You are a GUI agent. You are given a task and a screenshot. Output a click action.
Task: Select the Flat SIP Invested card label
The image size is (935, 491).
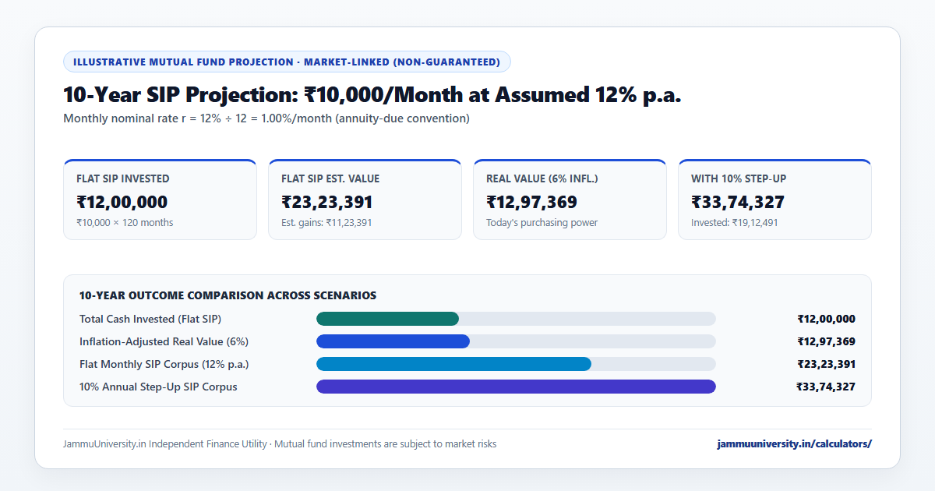(x=122, y=178)
